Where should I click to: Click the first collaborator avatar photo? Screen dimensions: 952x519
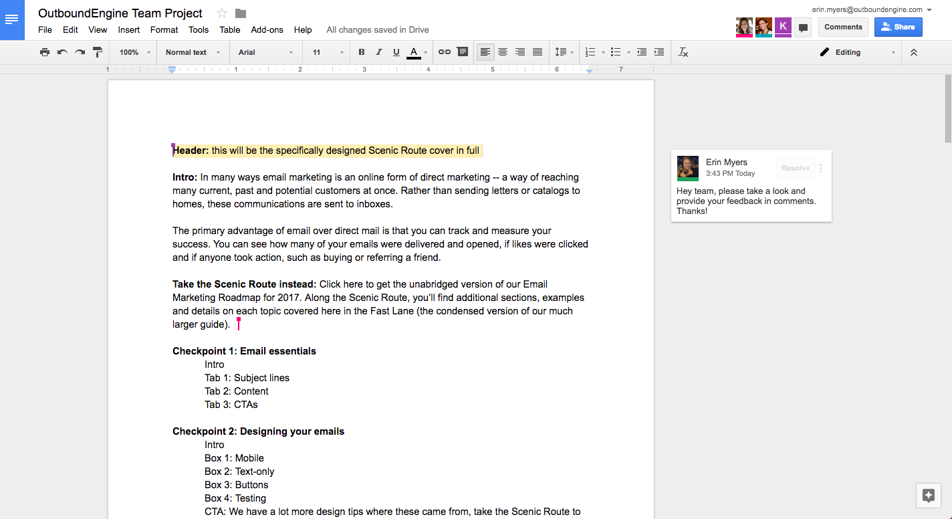click(x=744, y=27)
